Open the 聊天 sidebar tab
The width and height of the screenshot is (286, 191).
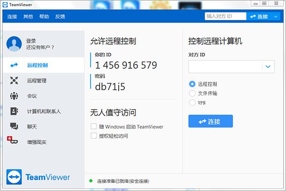[43, 127]
